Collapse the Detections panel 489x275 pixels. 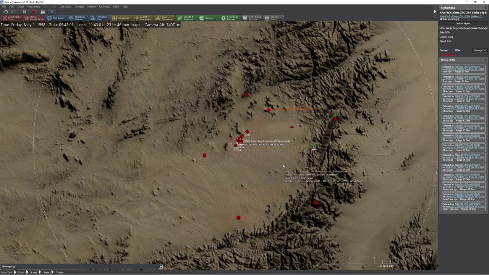pos(486,60)
